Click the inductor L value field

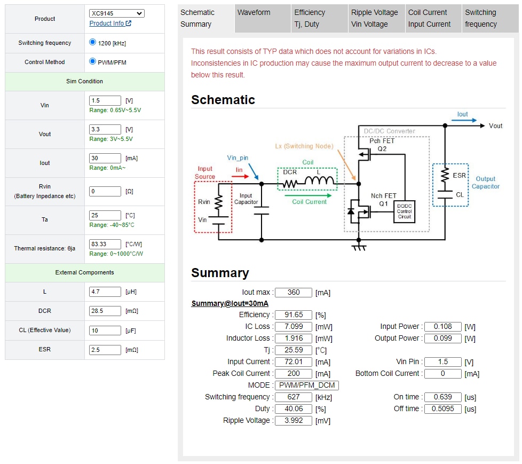point(105,292)
